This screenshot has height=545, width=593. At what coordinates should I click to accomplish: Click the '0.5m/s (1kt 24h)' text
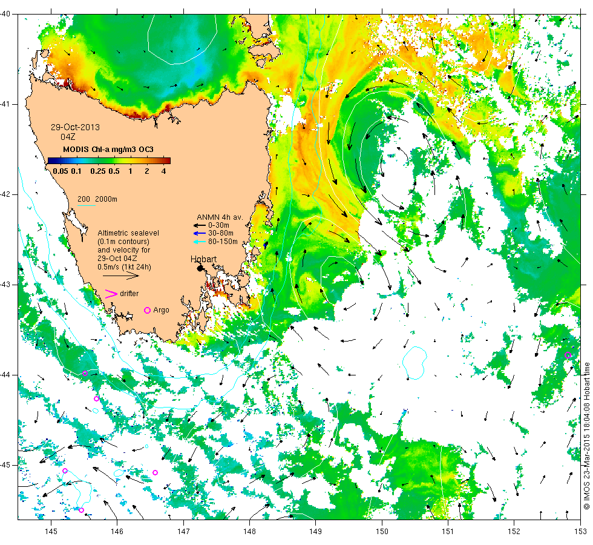(x=125, y=267)
